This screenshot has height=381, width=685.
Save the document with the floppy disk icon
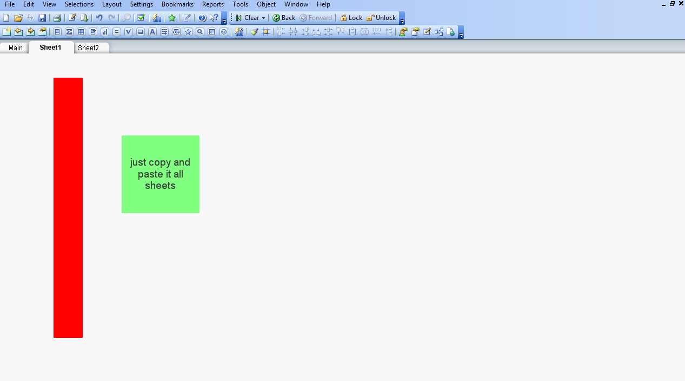click(x=42, y=18)
